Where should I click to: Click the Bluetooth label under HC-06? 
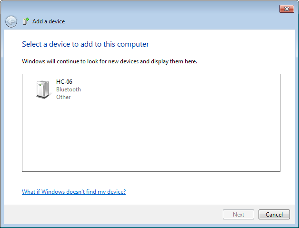69,89
